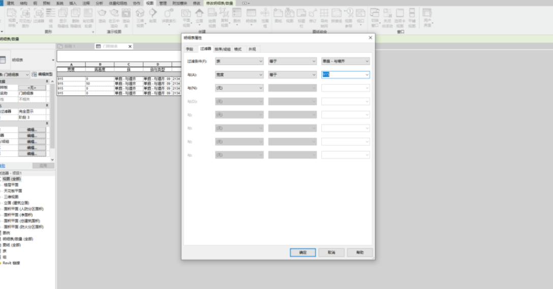Click the 取消 cancel button
553x289 pixels.
(x=331, y=252)
